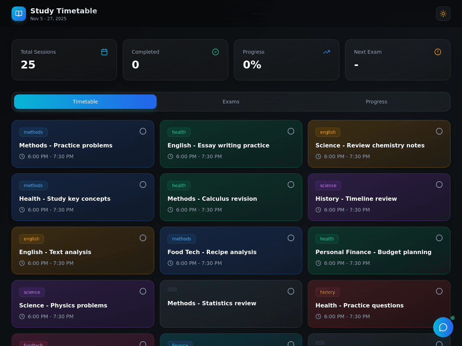Click 'History - Timeline review' session title
Image resolution: width=462 pixels, height=346 pixels.
(x=356, y=199)
